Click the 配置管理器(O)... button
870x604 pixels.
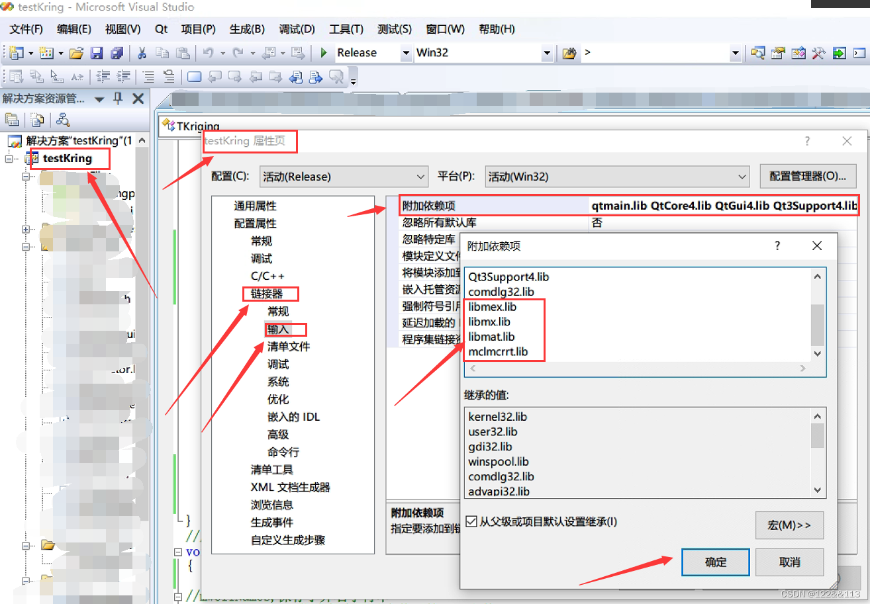click(x=808, y=176)
